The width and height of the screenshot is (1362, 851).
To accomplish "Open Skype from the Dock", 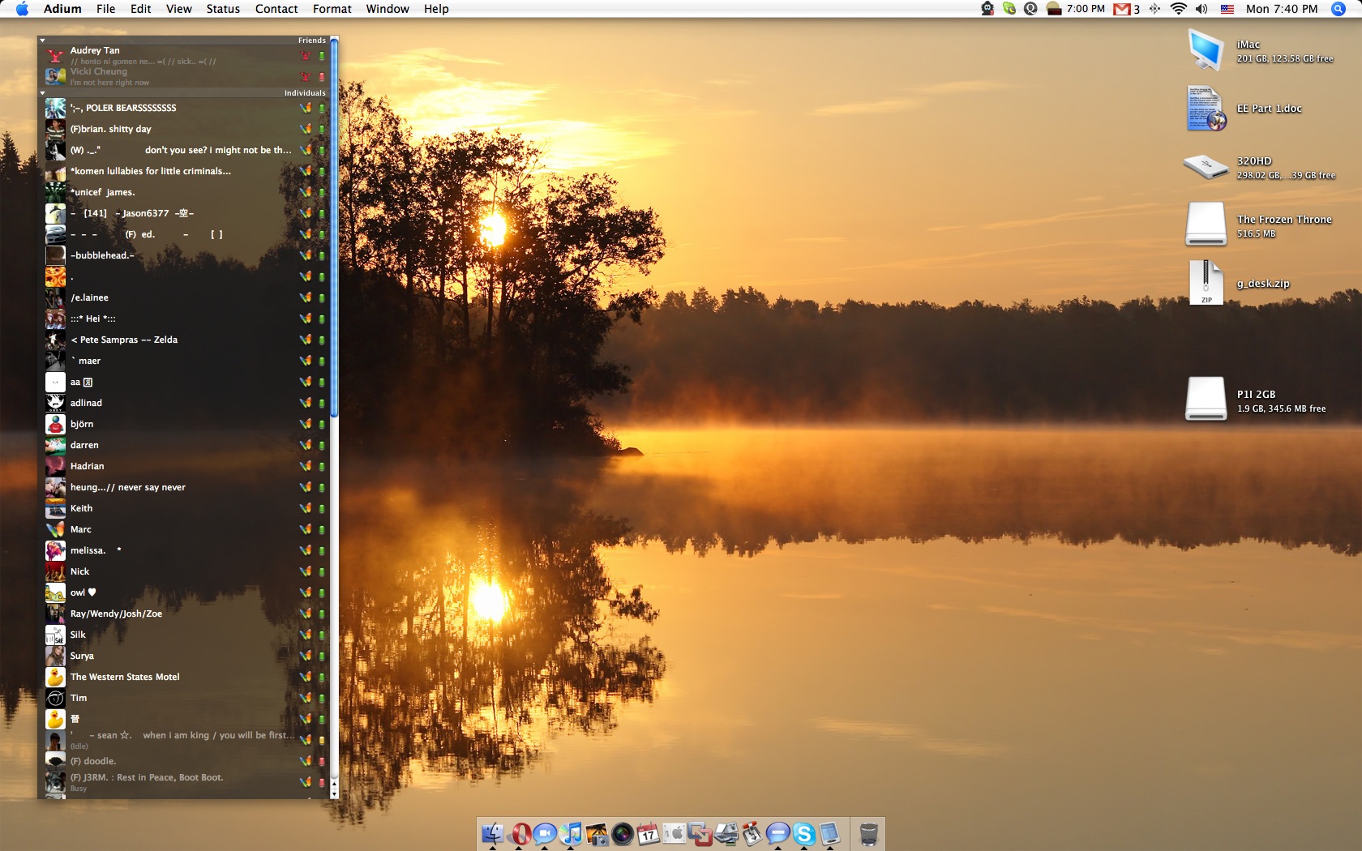I will point(803,833).
